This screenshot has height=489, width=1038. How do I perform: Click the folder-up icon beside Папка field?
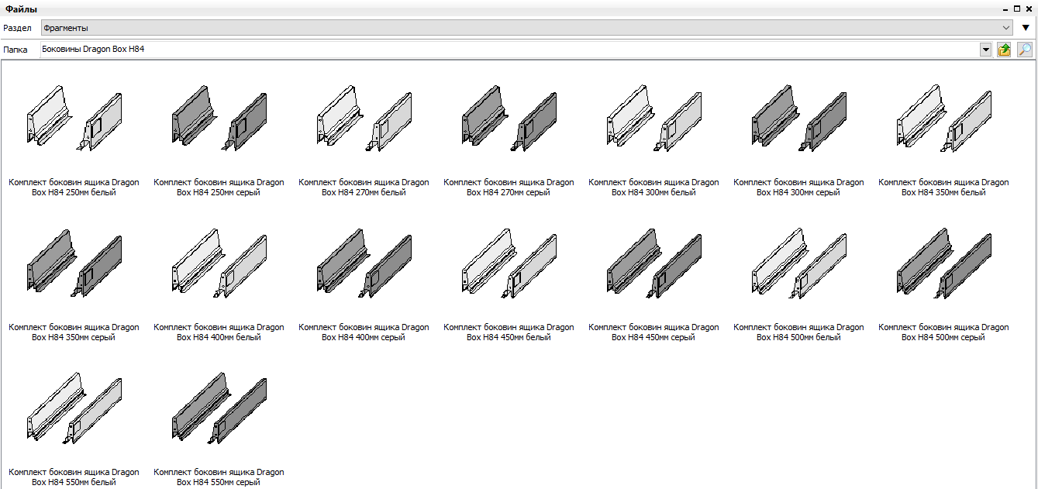(x=1004, y=50)
